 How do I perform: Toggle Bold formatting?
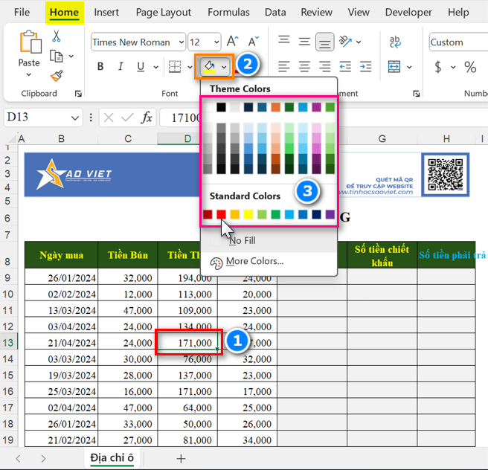point(100,67)
